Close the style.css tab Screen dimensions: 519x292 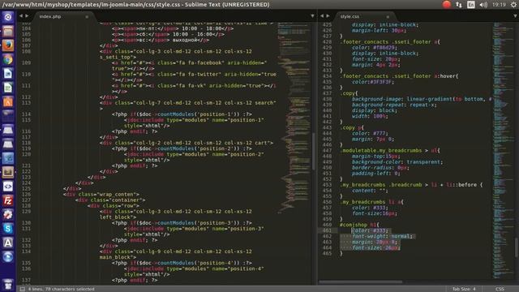388,16
